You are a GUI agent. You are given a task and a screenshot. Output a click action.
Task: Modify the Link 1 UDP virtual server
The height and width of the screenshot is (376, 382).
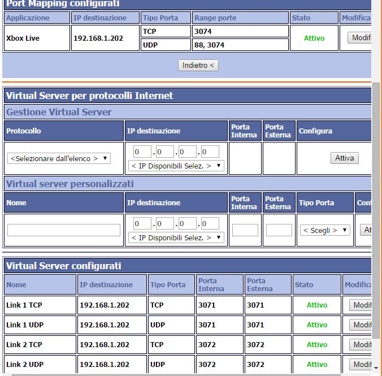point(361,325)
